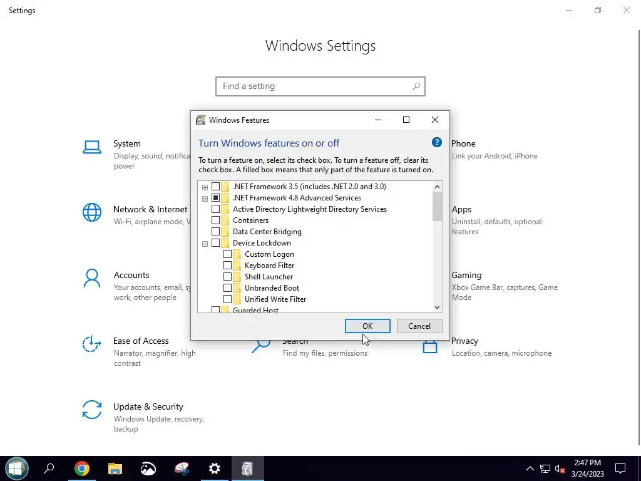Open the Ease of Access icon
The image size is (641, 481).
(92, 344)
